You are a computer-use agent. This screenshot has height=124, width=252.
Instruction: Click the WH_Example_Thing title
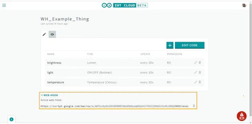point(65,19)
